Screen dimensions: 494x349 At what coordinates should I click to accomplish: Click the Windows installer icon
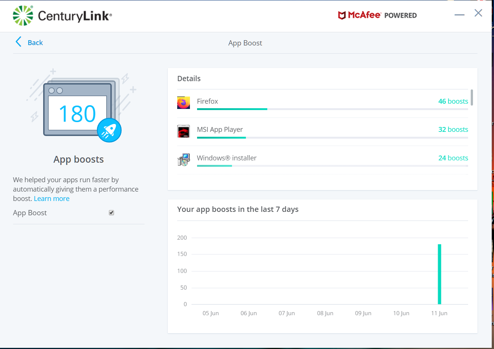click(x=184, y=159)
